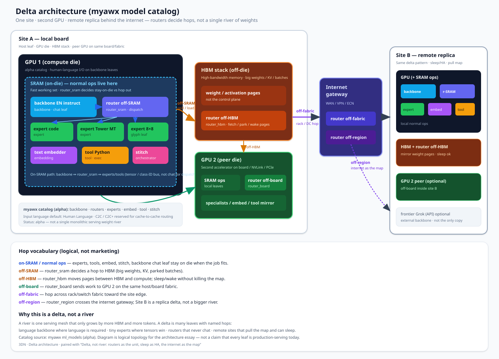Select the "GPU 1 (compute die)" heading

[53, 62]
